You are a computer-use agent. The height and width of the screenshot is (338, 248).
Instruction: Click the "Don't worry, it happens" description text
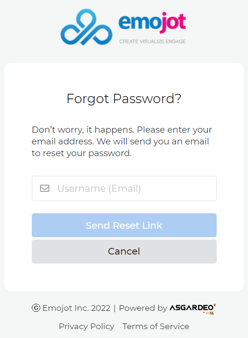[122, 142]
